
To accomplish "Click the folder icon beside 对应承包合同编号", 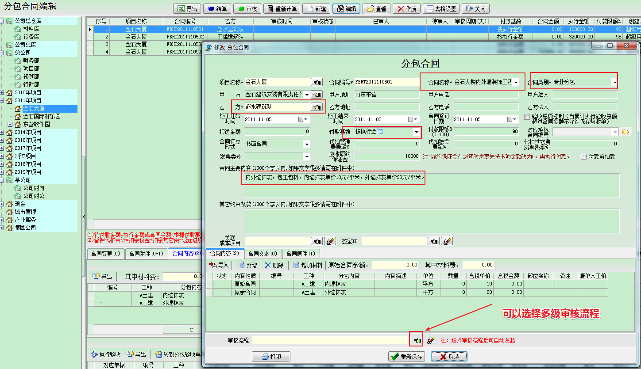I will [626, 132].
